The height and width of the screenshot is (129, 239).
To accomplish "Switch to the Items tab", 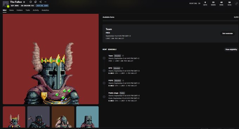I will [12, 10].
